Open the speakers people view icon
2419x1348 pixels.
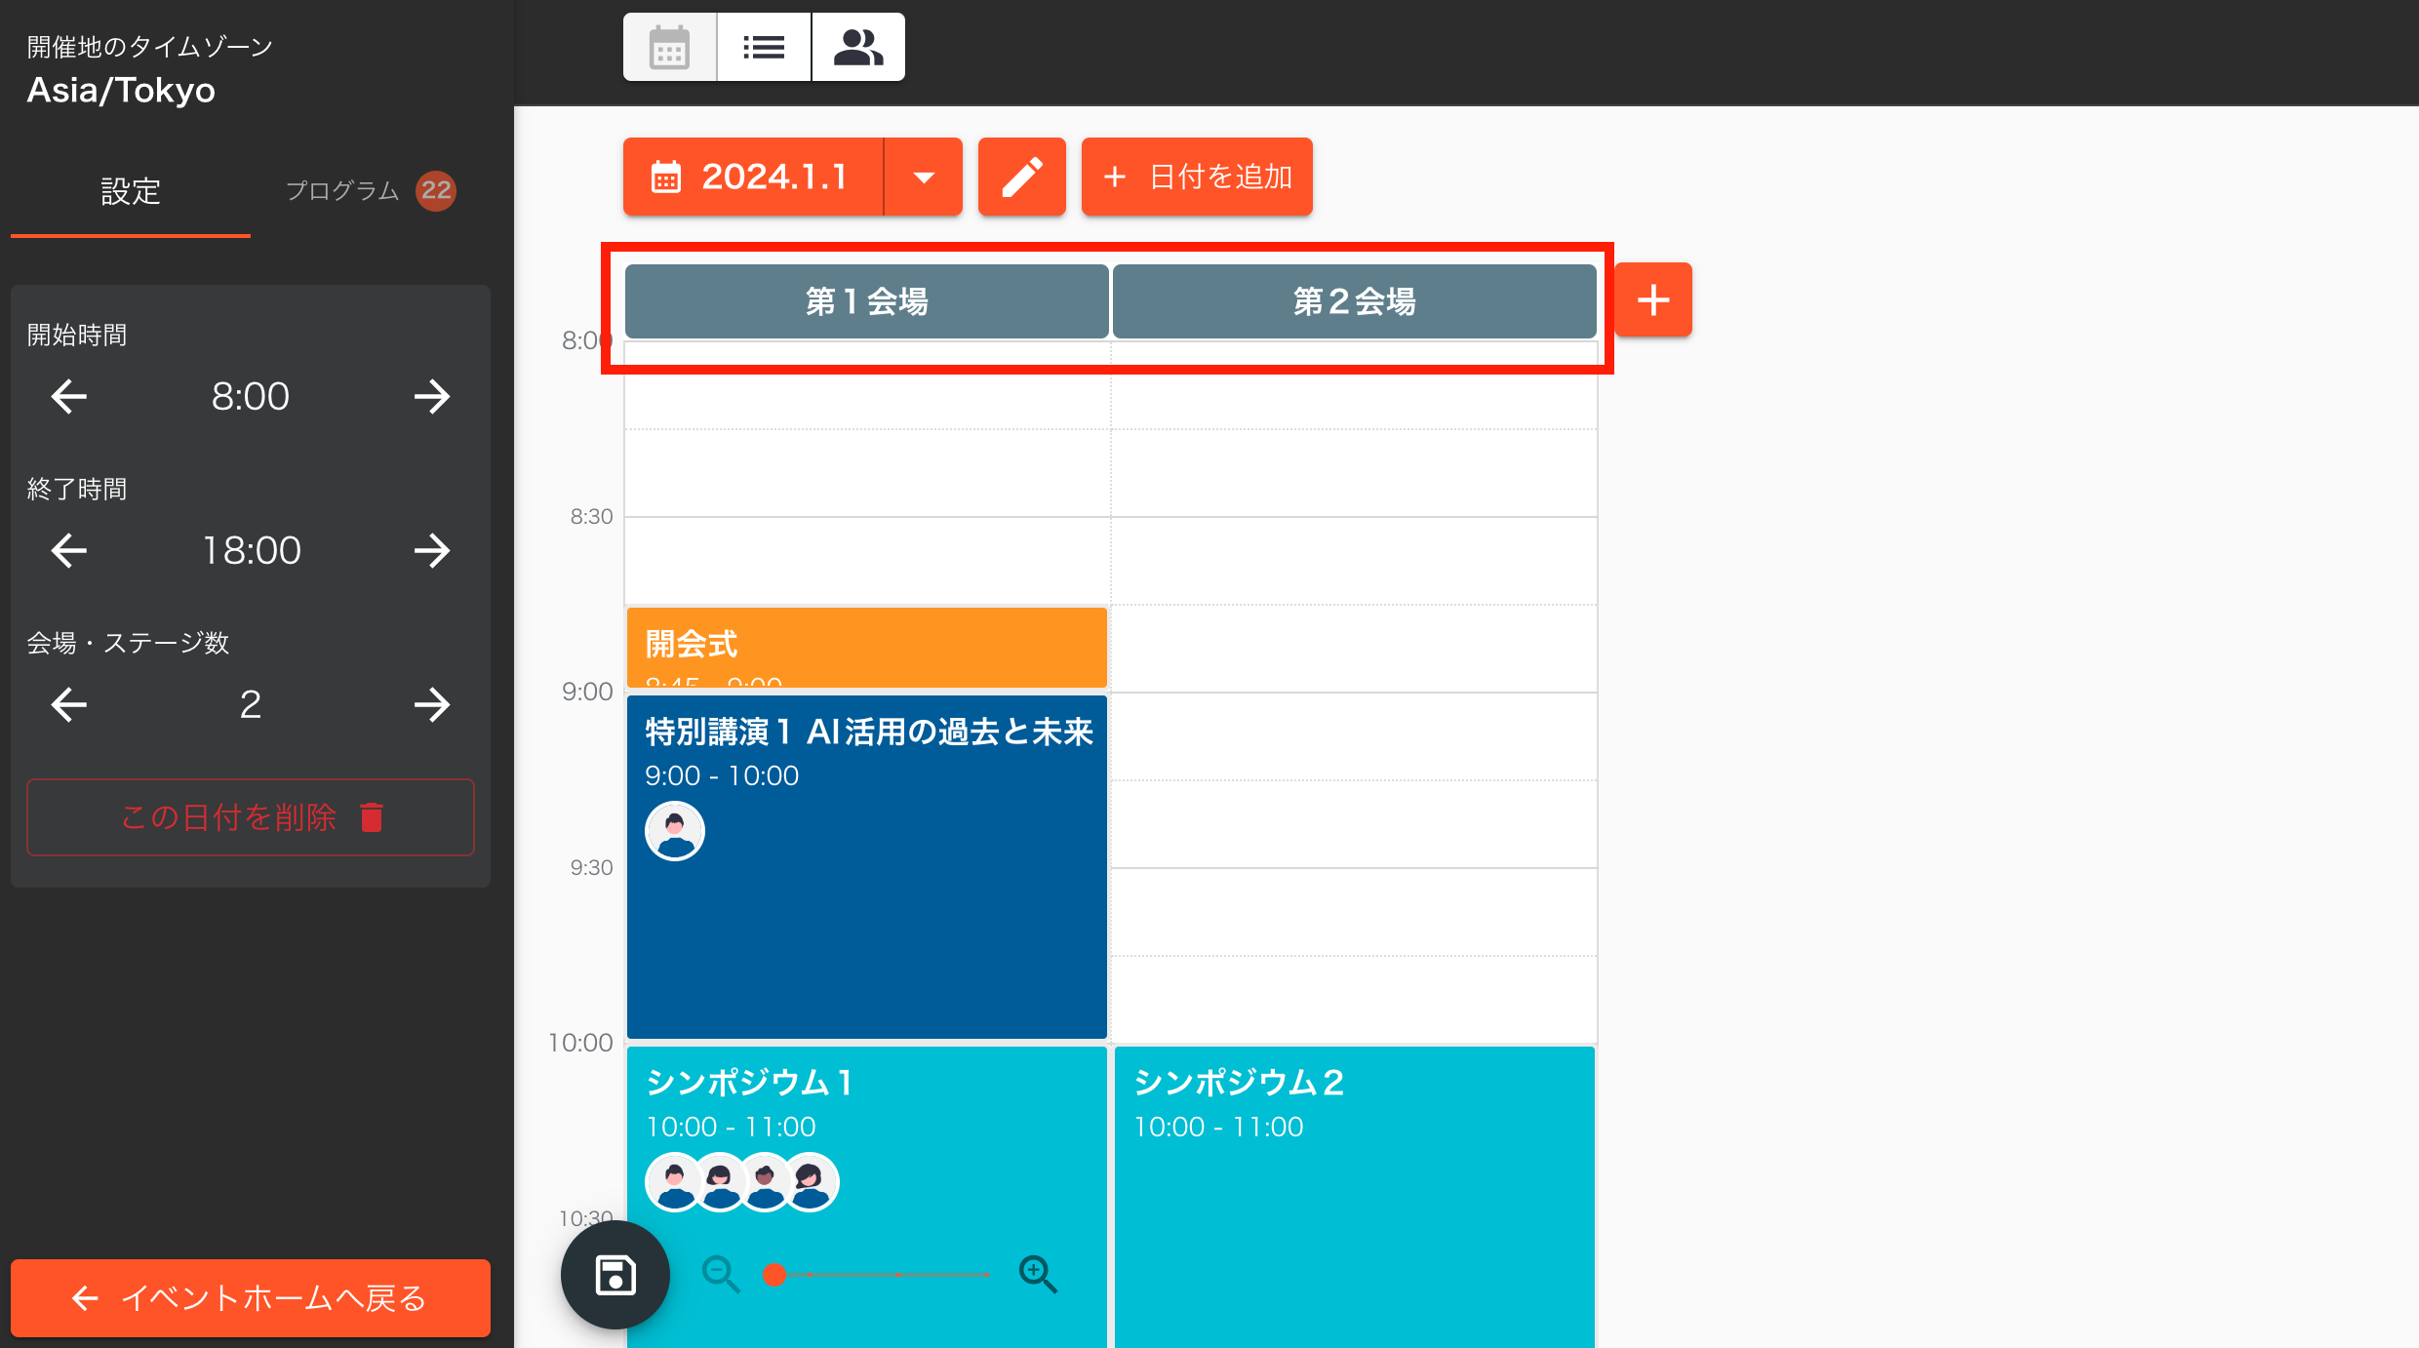858,47
